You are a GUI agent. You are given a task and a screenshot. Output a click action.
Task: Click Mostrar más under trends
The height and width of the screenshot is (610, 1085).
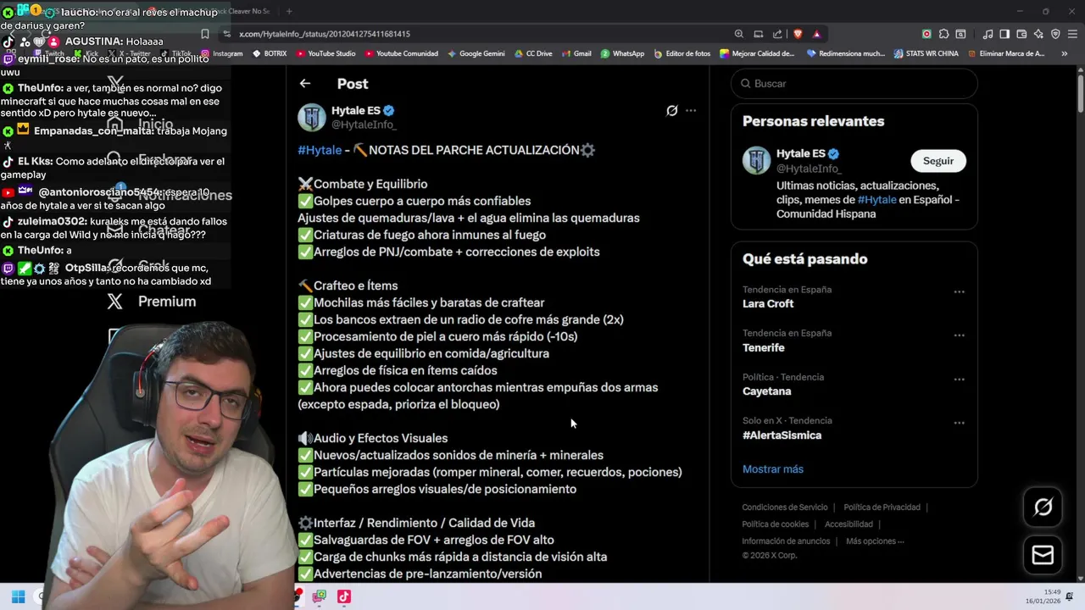[773, 469]
